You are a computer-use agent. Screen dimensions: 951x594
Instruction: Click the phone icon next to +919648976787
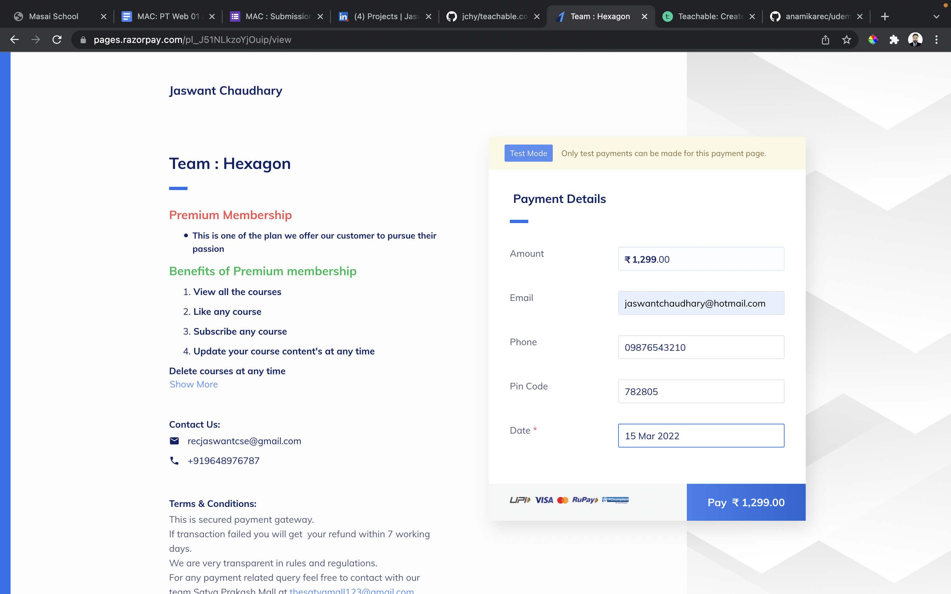174,460
